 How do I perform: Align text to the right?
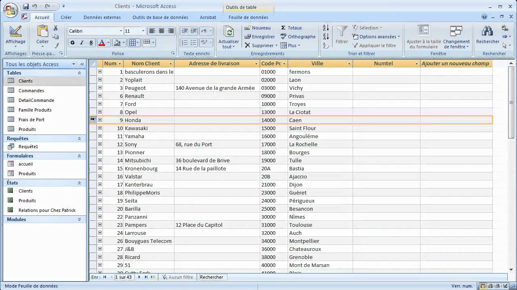[x=171, y=31]
